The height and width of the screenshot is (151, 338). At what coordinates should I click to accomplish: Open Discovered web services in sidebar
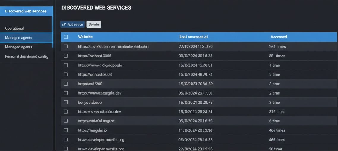[26, 11]
